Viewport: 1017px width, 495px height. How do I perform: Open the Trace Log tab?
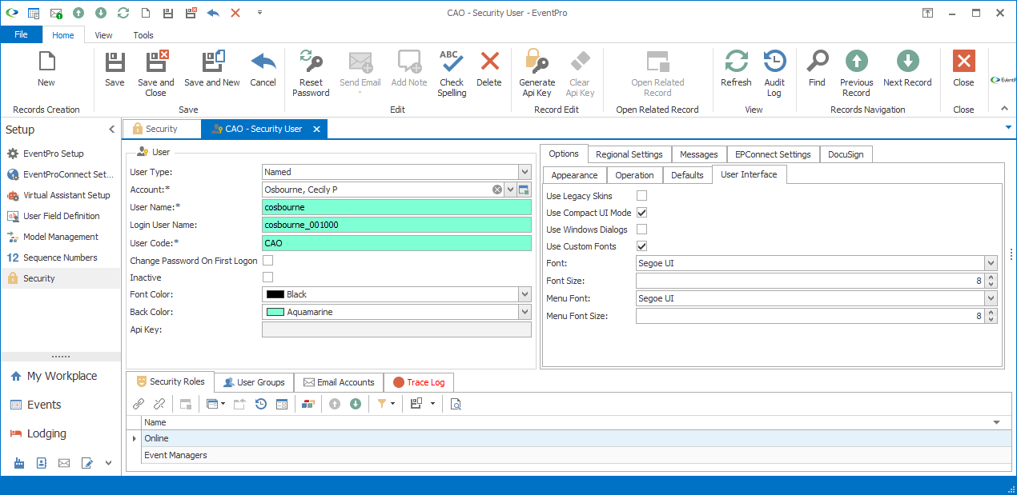point(419,382)
